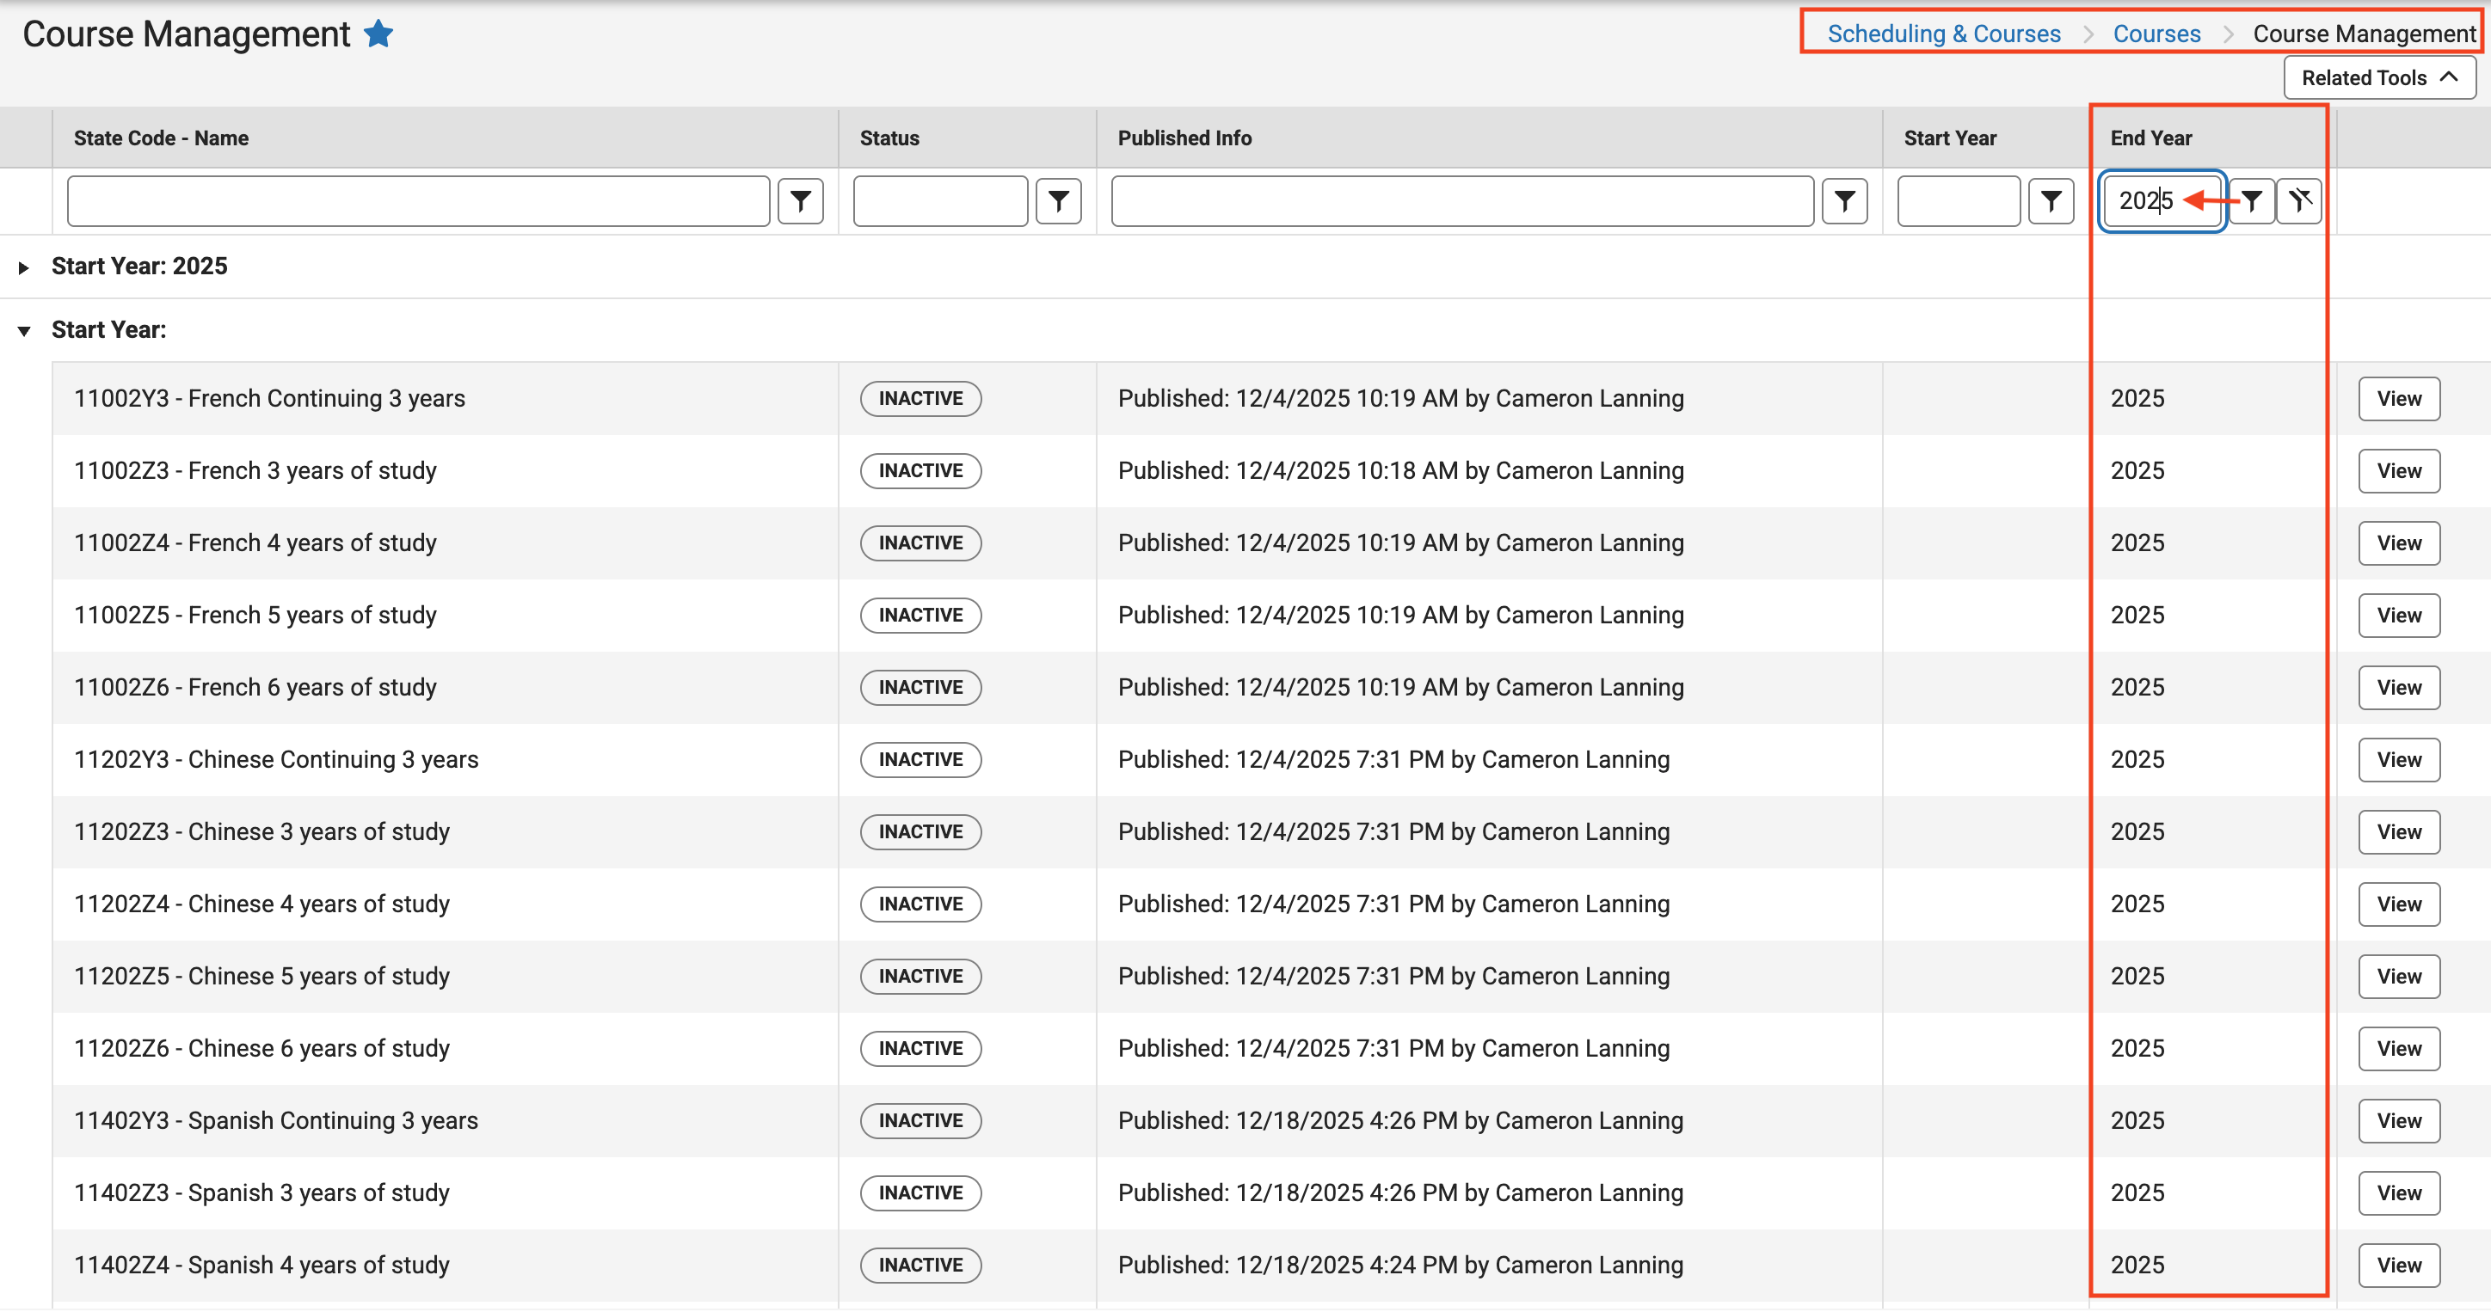Open the Related Tools dropdown
2491x1312 pixels.
click(x=2377, y=77)
